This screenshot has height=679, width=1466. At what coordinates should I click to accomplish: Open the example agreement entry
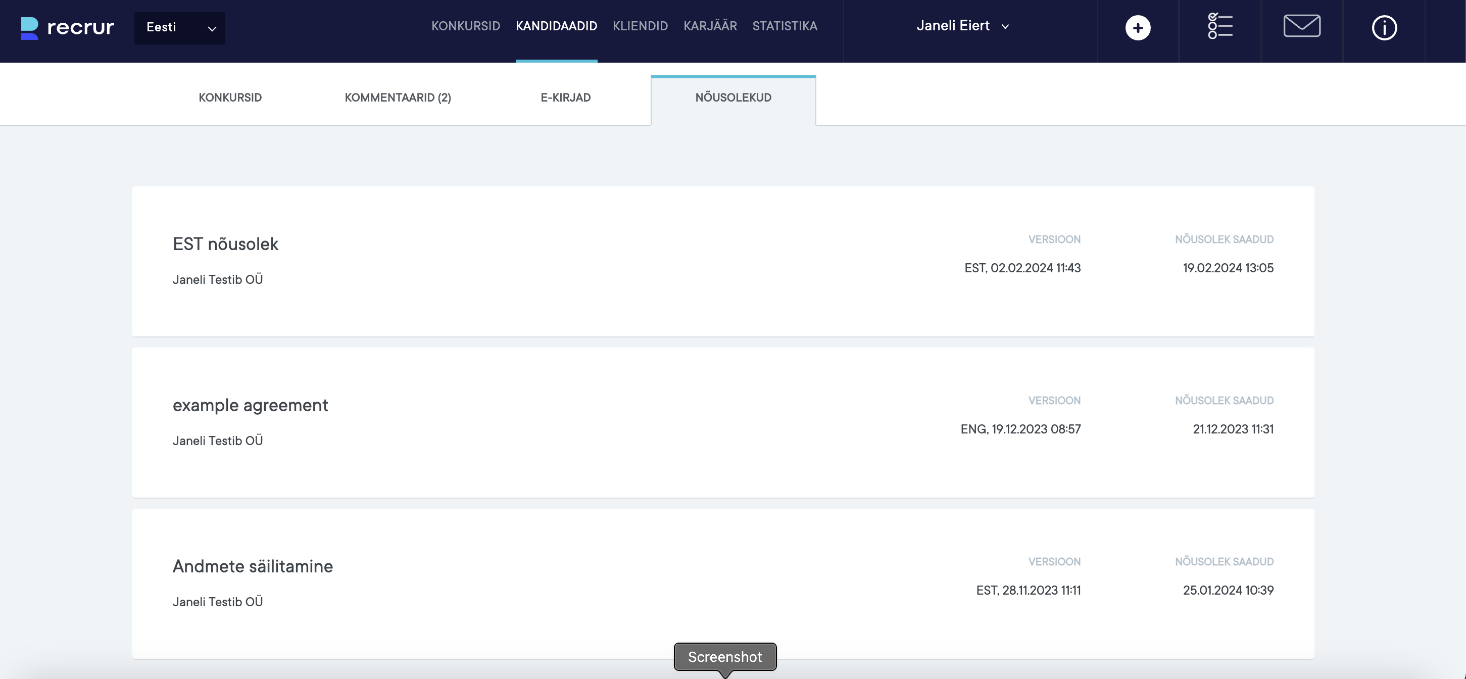click(x=251, y=405)
